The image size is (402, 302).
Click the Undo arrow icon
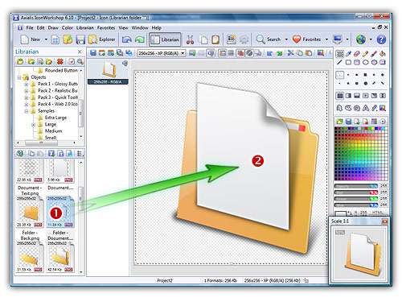(127, 39)
